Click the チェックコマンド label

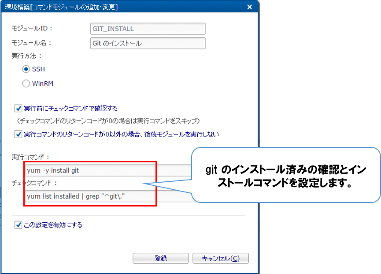point(34,183)
